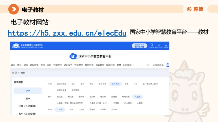Viewport: 218px width, 122px height.
Task: Select the 艺术·音乐 subject filter
Action: click(102, 84)
